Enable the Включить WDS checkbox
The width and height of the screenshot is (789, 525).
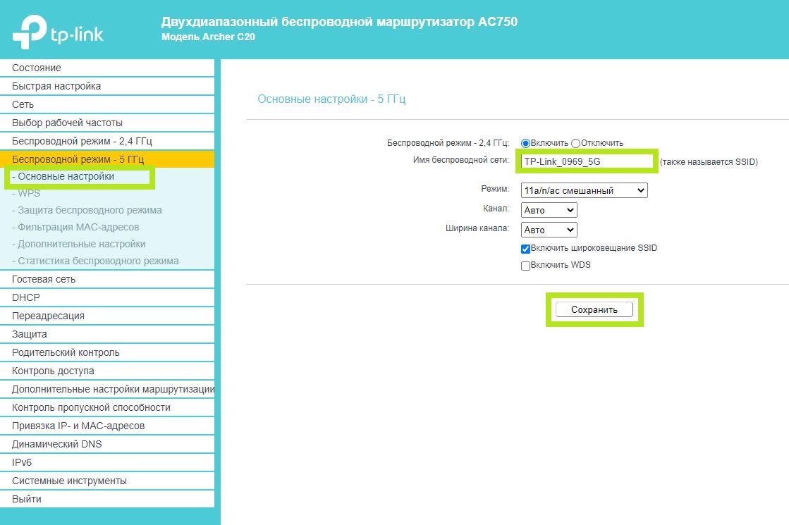coord(525,266)
